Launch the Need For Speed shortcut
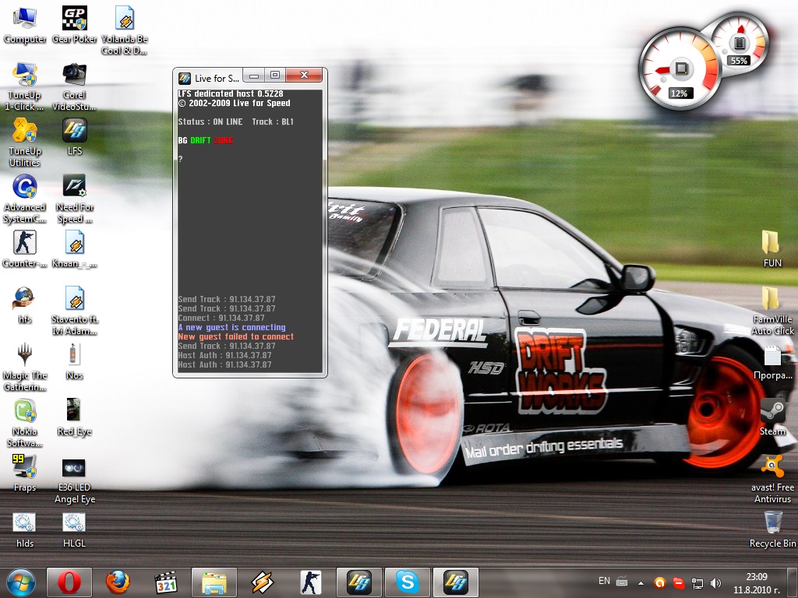Image resolution: width=798 pixels, height=598 pixels. (x=74, y=199)
